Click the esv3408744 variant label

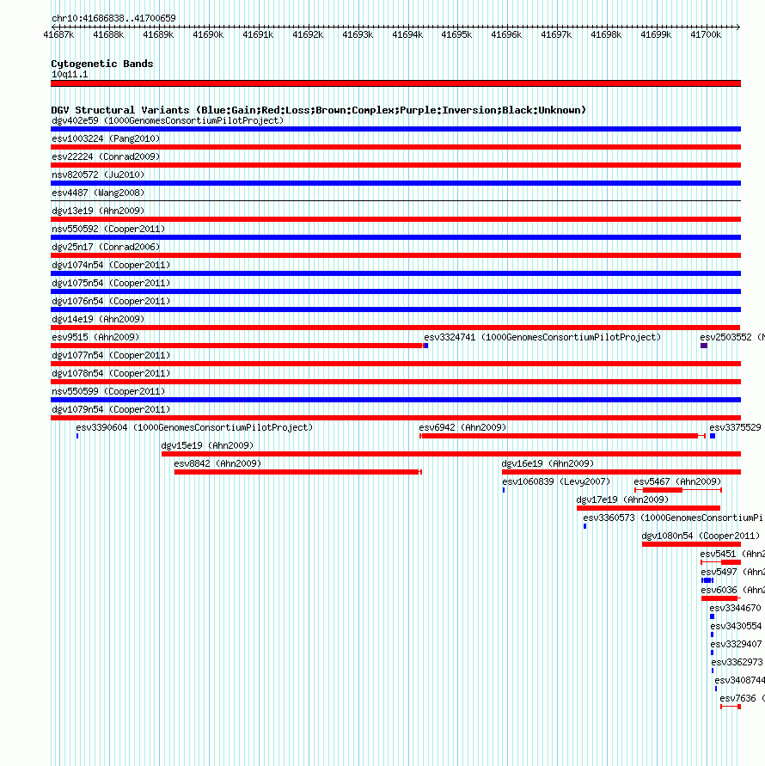click(x=739, y=681)
